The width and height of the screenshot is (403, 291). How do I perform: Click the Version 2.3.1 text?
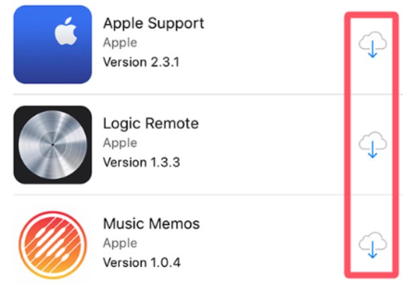141,63
